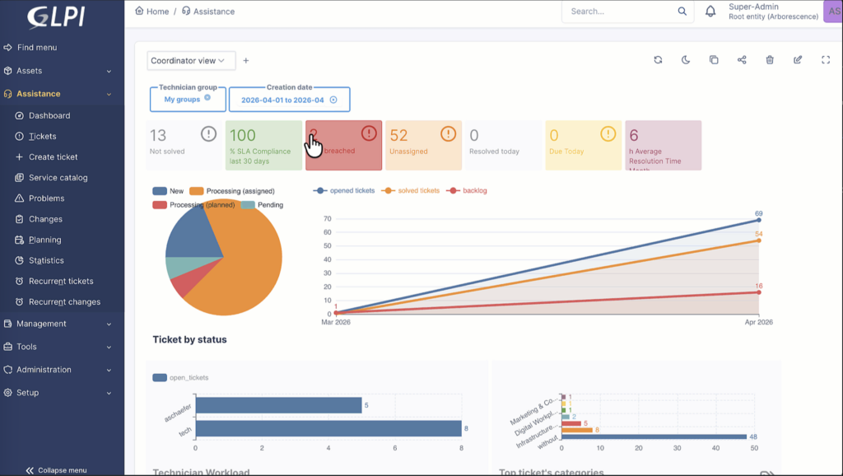
Task: Click the Recurrent tickets alarm icon
Action: tap(20, 282)
